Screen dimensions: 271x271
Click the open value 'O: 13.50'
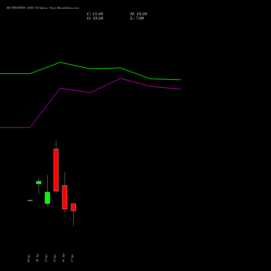click(x=95, y=18)
